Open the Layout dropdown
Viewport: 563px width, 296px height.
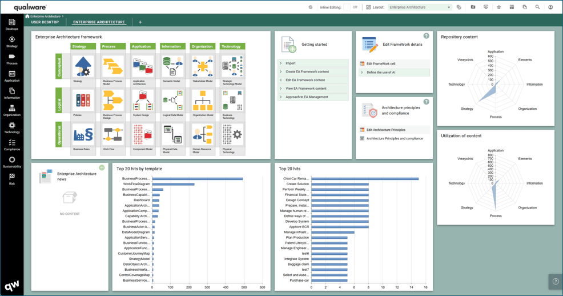pyautogui.click(x=420, y=7)
